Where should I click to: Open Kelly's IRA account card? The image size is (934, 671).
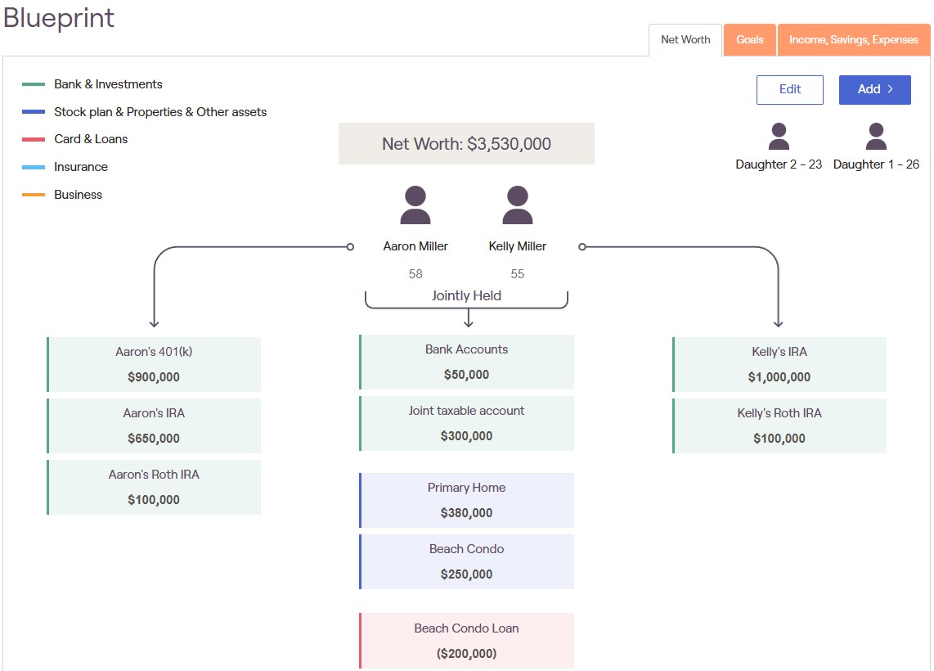(x=779, y=364)
